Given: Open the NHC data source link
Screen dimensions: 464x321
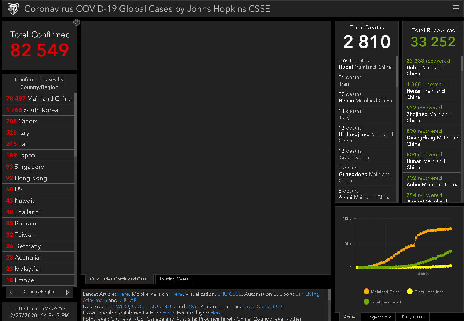Looking at the screenshot, I should click(169, 306).
